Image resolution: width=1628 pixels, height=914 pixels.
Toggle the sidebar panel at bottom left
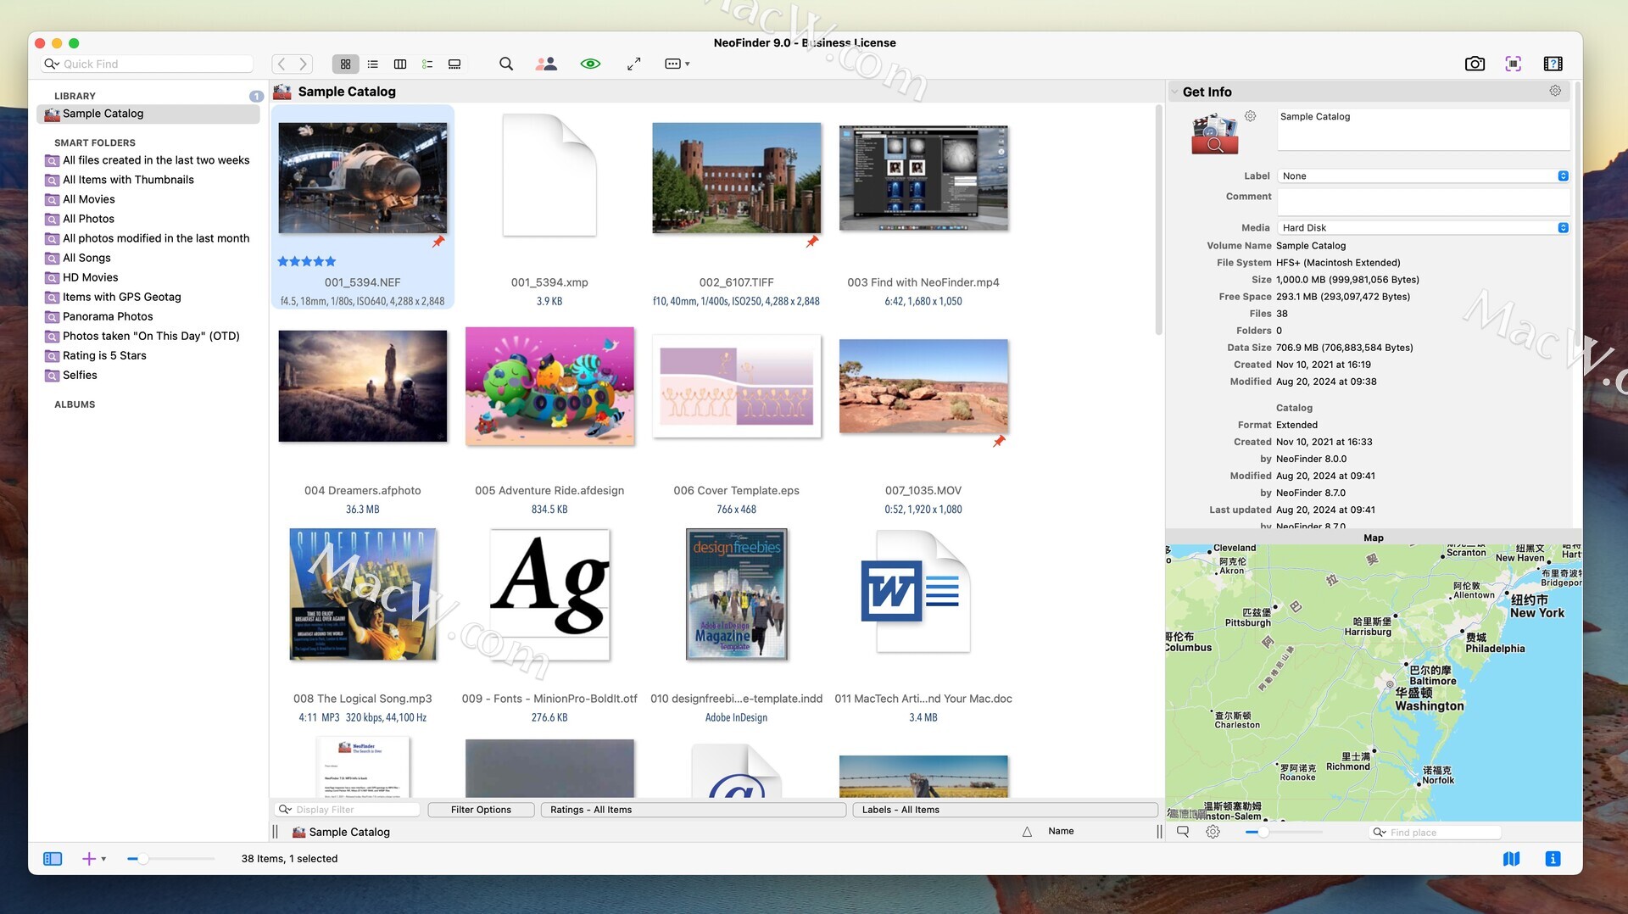click(x=53, y=858)
